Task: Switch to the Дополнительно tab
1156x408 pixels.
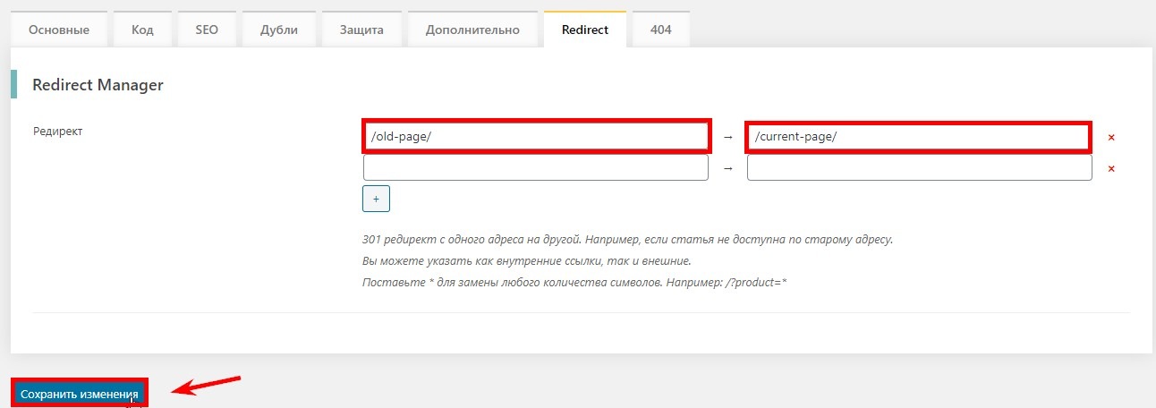Action: click(x=472, y=30)
